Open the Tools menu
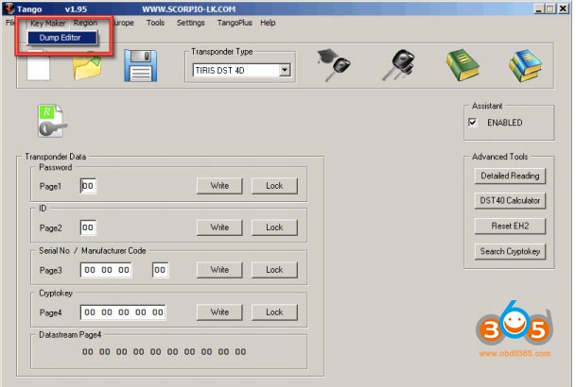The width and height of the screenshot is (576, 387). (x=155, y=23)
